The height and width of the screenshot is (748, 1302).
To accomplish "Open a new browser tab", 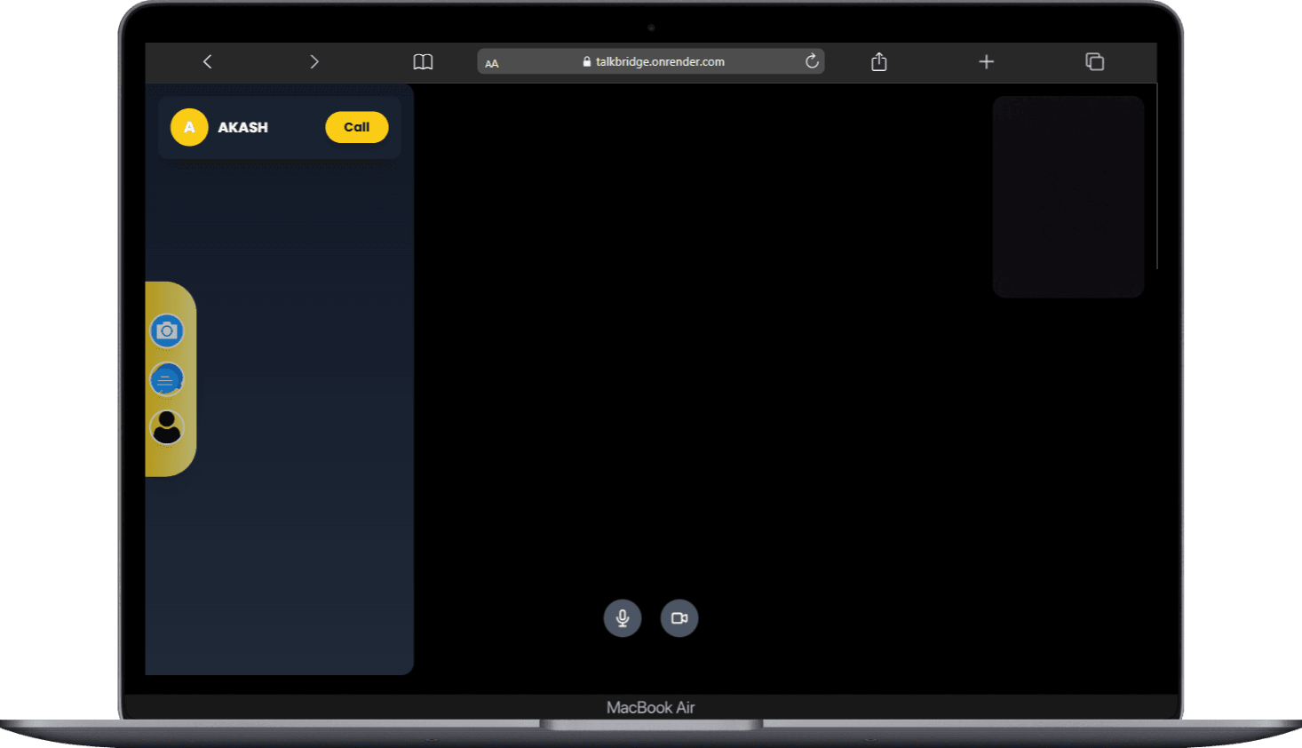I will [x=986, y=61].
